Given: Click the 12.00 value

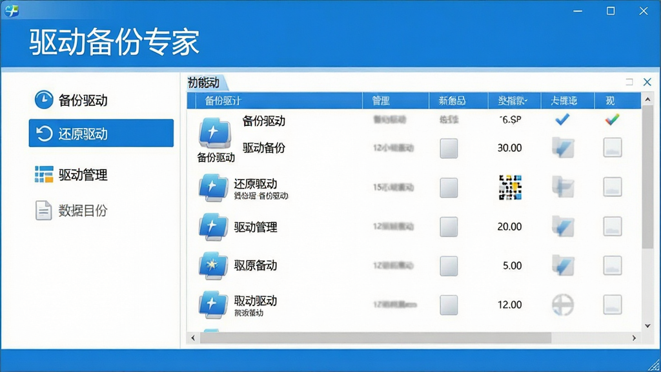Looking at the screenshot, I should click(510, 305).
